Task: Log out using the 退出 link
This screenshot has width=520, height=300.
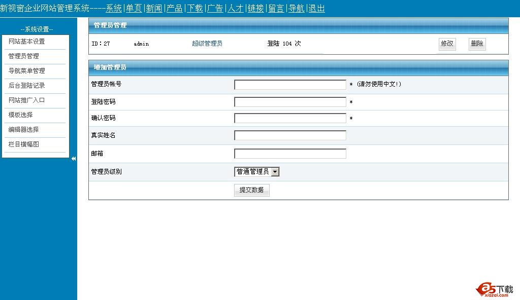Action: [x=317, y=8]
